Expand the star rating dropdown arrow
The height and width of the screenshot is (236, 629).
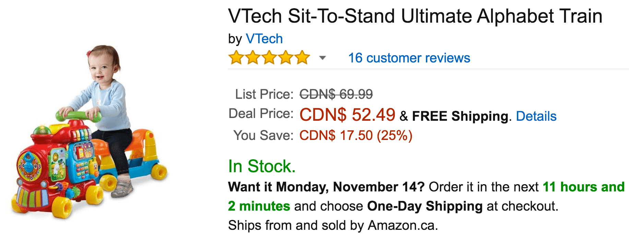[x=322, y=58]
